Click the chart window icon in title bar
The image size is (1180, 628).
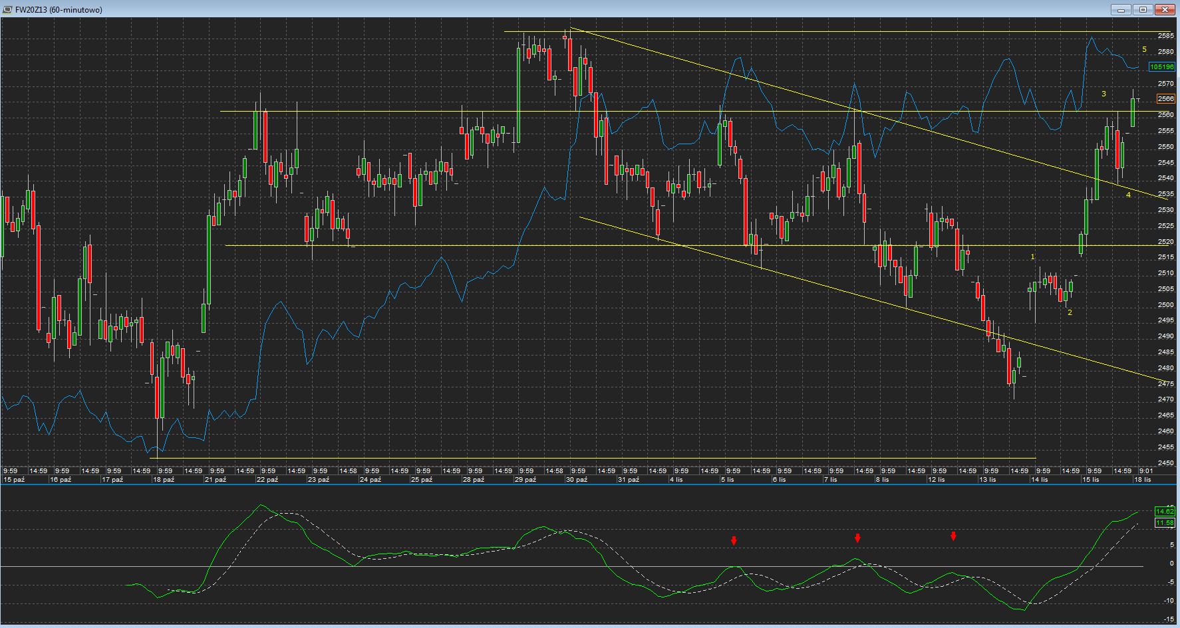[x=7, y=9]
